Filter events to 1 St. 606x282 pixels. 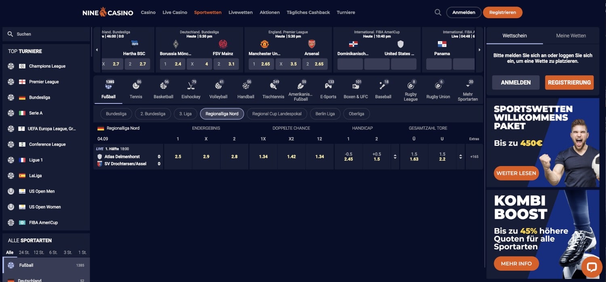(x=82, y=253)
